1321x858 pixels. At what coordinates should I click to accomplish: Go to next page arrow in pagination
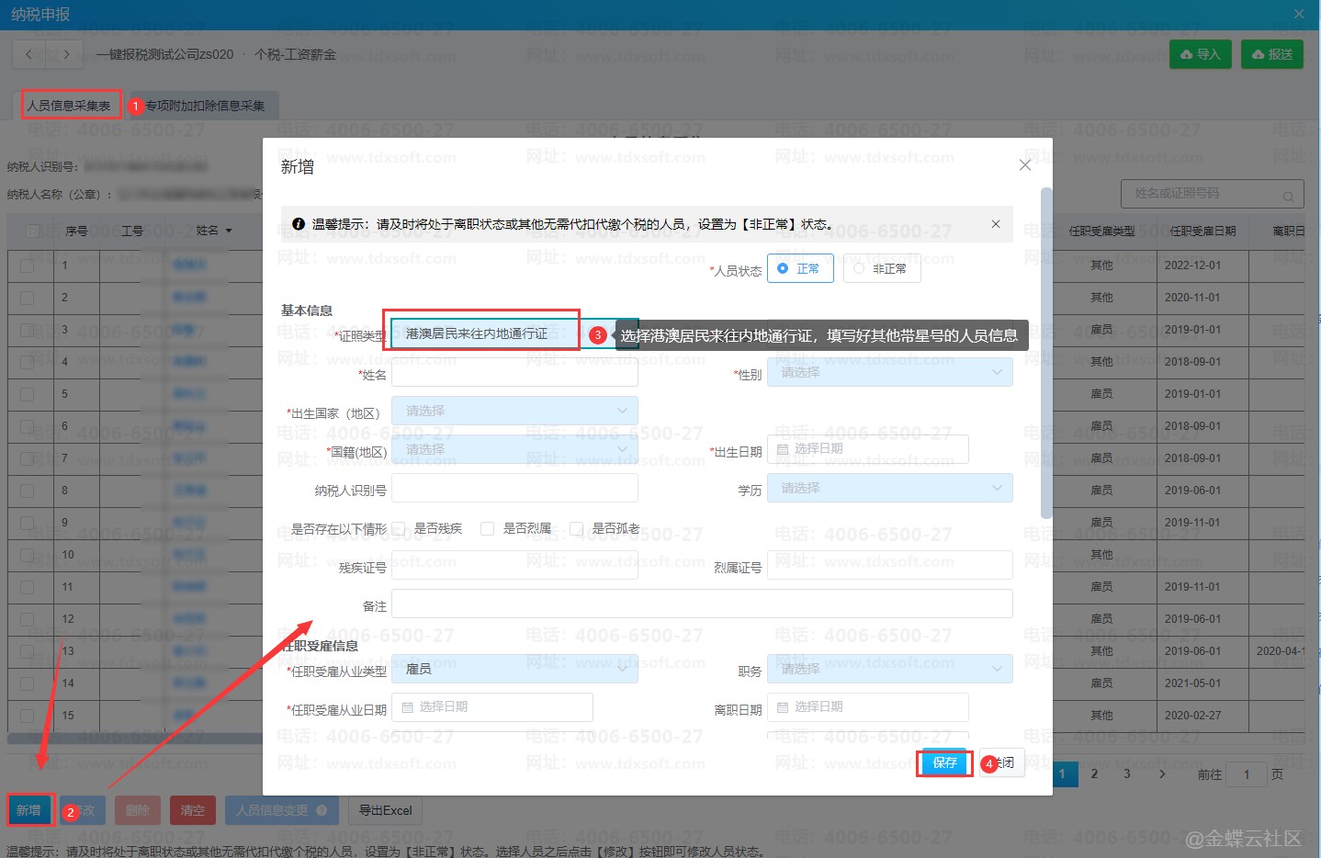click(x=1162, y=774)
